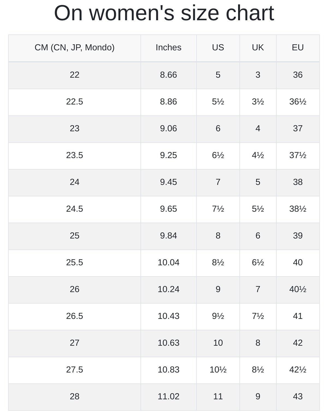Select the US 10½ cell

pyautogui.click(x=218, y=370)
